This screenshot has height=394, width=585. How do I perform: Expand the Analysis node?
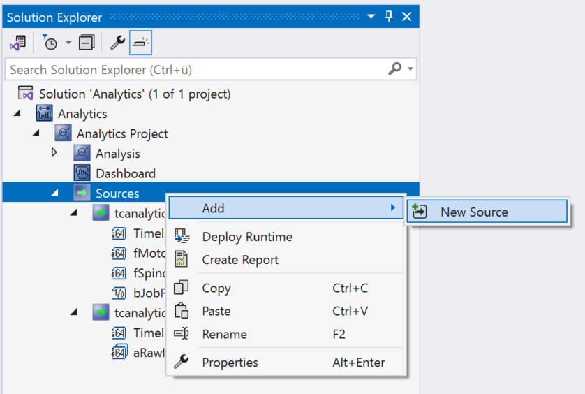tap(54, 152)
